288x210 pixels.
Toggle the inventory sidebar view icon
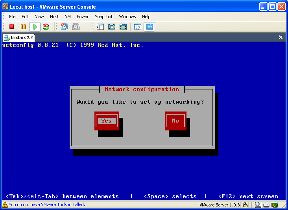(x=100, y=27)
